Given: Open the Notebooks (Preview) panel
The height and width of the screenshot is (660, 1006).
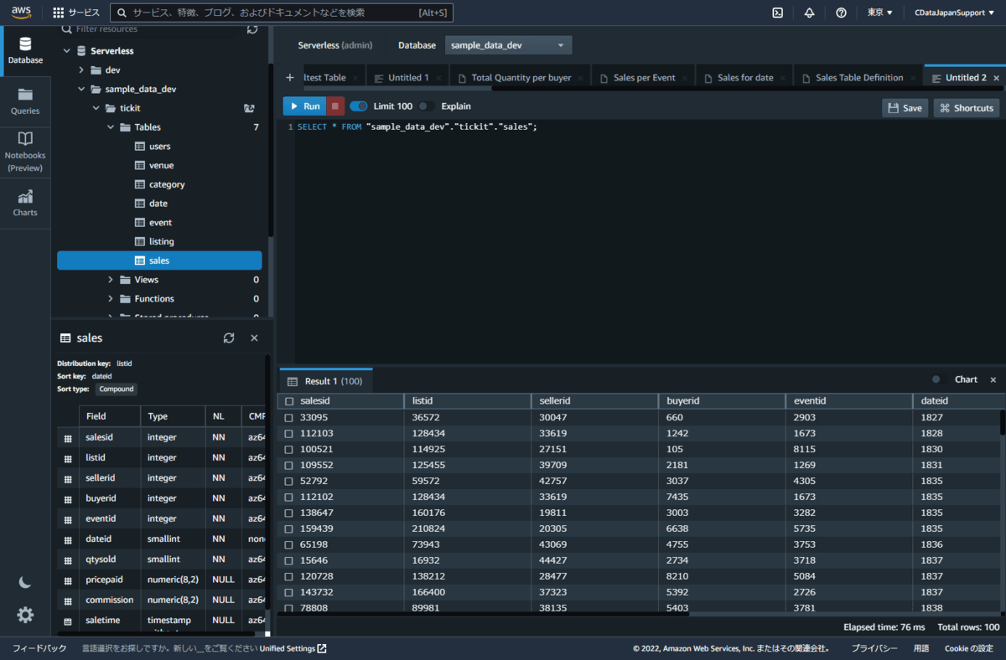Looking at the screenshot, I should pyautogui.click(x=25, y=149).
